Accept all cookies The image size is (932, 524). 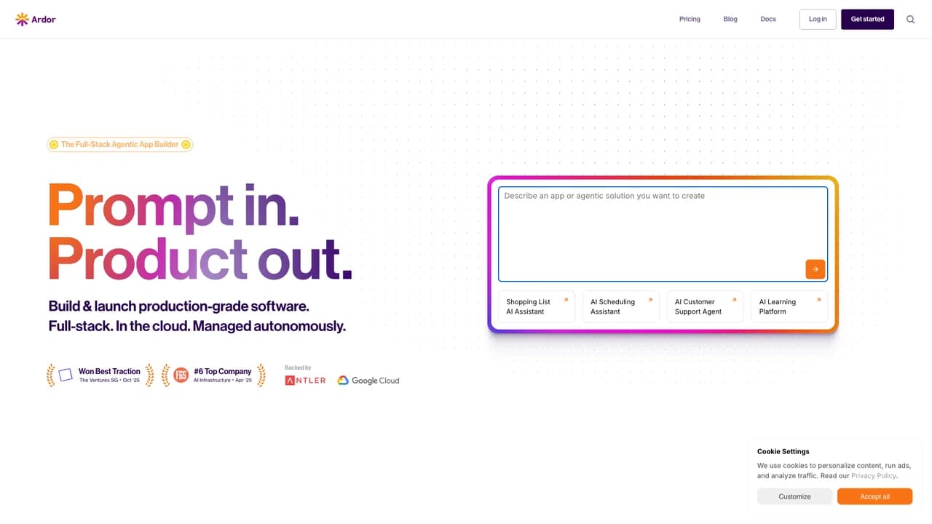pyautogui.click(x=874, y=496)
